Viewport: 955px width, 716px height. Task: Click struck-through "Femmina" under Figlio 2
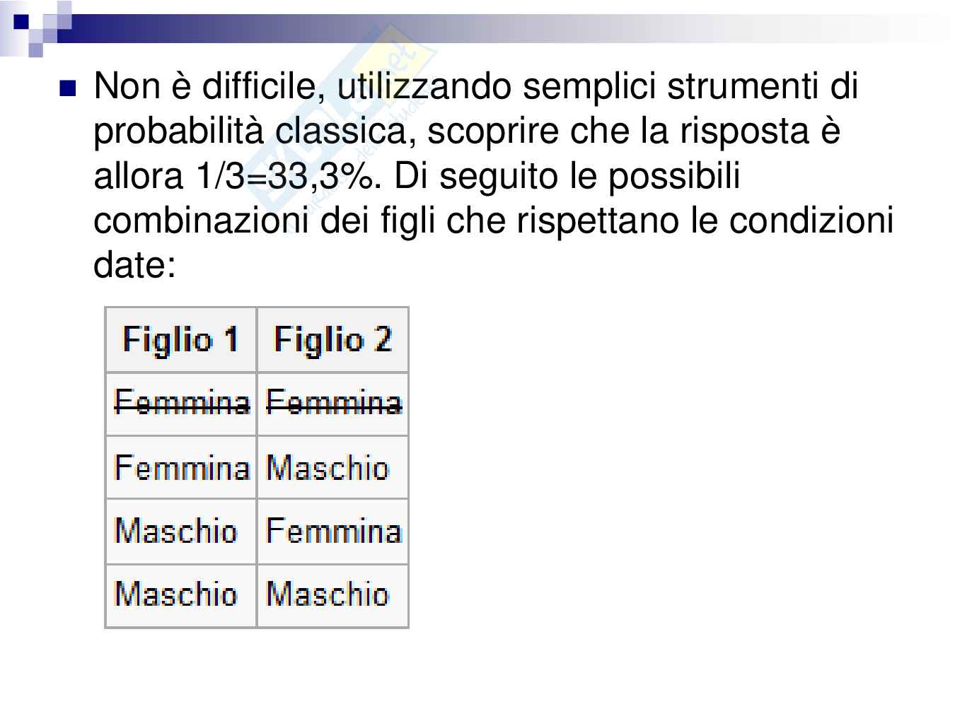(x=333, y=403)
